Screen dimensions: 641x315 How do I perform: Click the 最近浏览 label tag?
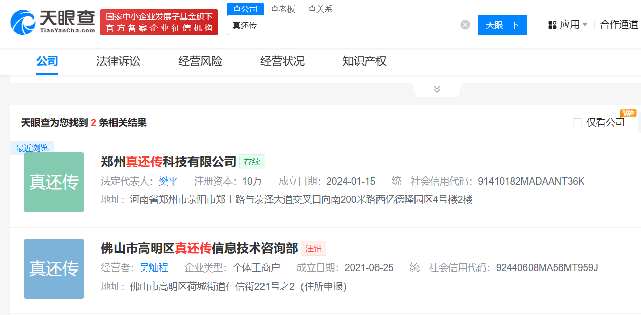click(x=31, y=147)
